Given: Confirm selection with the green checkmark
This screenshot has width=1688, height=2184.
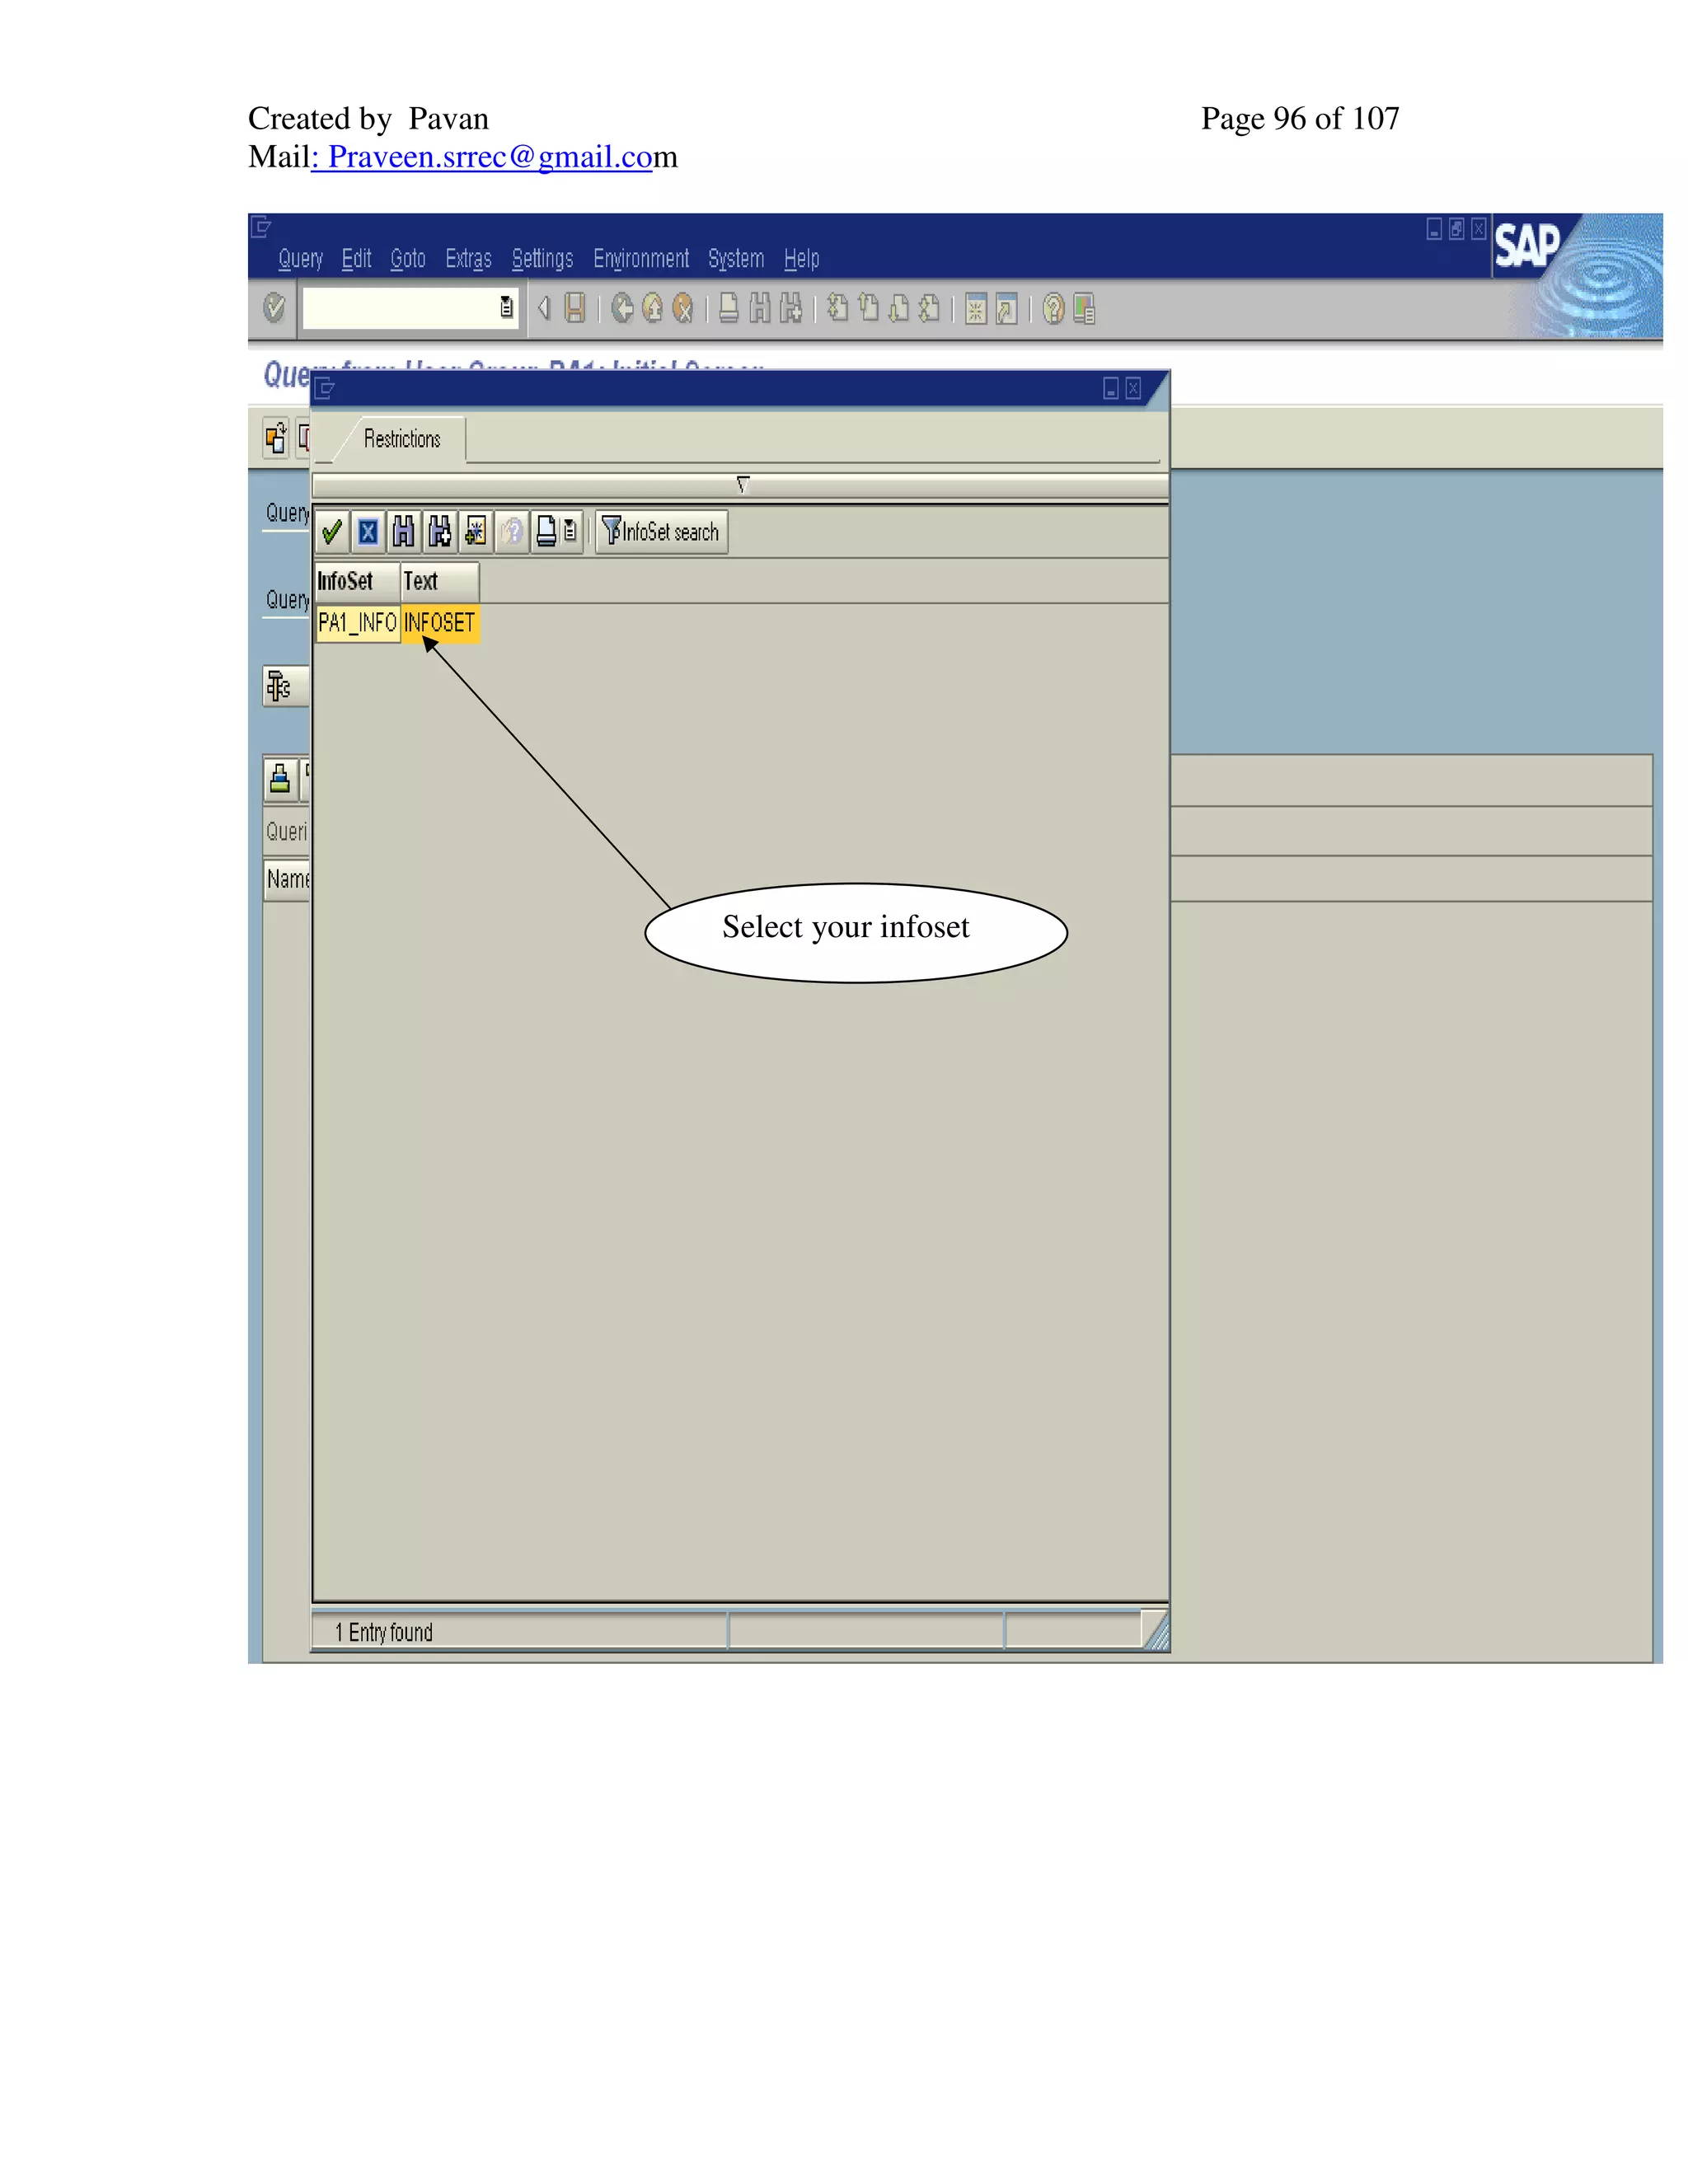Looking at the screenshot, I should [333, 531].
